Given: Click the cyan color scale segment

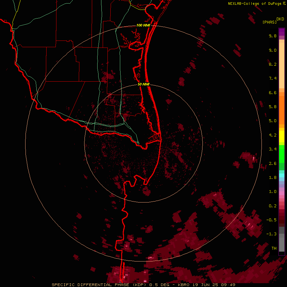Looking at the screenshot, I should (282, 175).
